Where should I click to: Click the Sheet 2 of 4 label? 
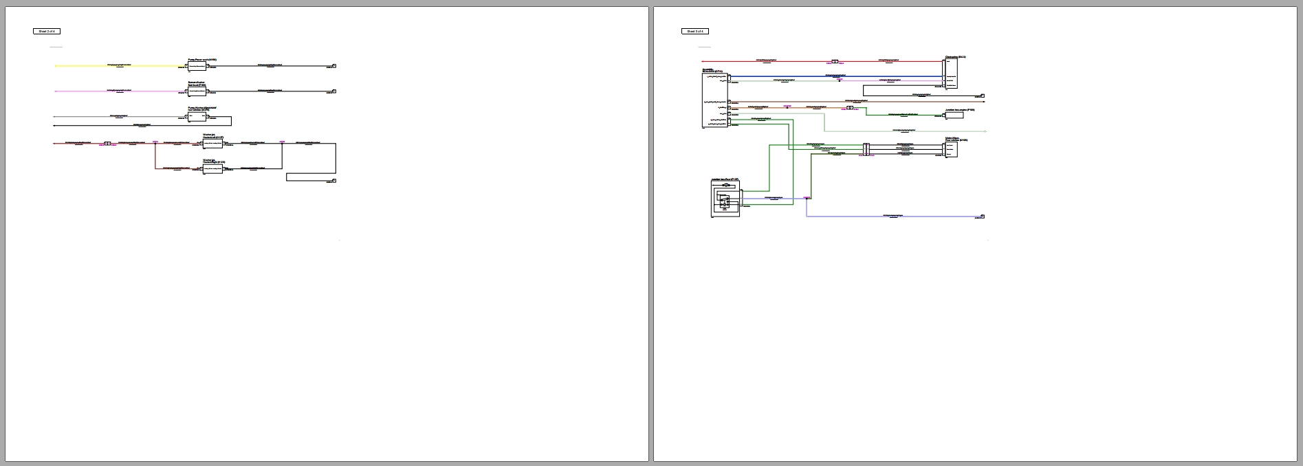(x=47, y=31)
